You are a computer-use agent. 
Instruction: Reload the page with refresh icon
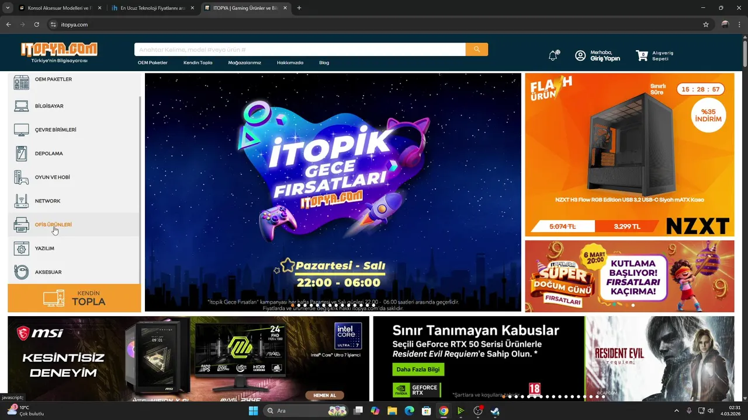pos(37,24)
